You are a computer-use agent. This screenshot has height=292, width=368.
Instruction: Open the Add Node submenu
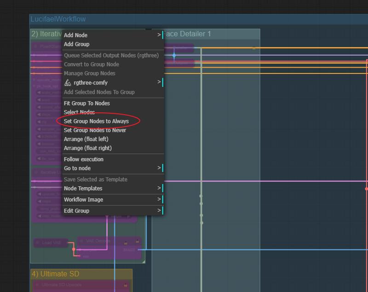click(x=113, y=35)
